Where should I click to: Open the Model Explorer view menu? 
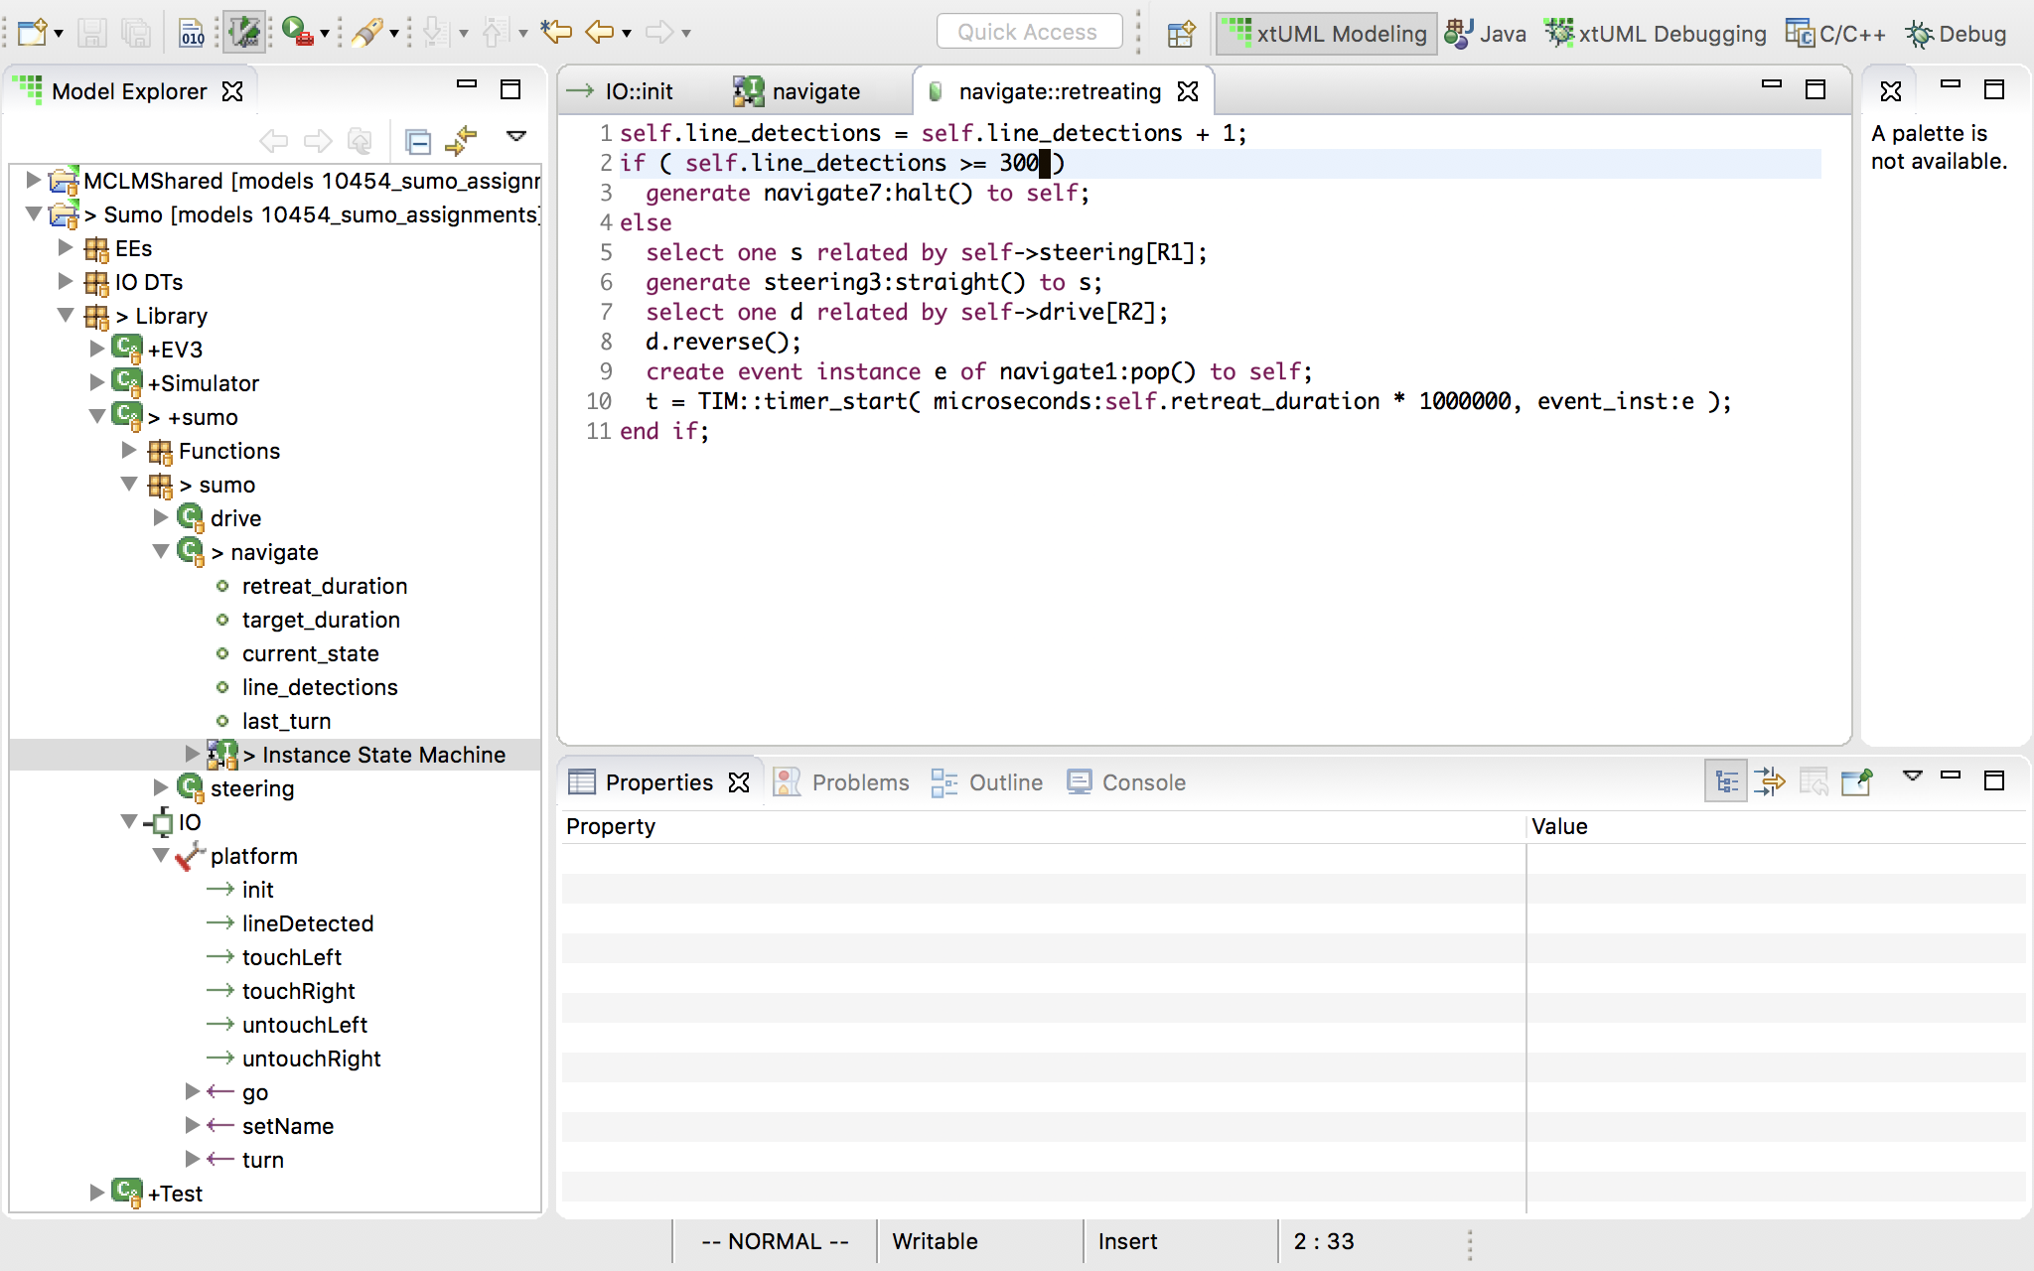(515, 136)
